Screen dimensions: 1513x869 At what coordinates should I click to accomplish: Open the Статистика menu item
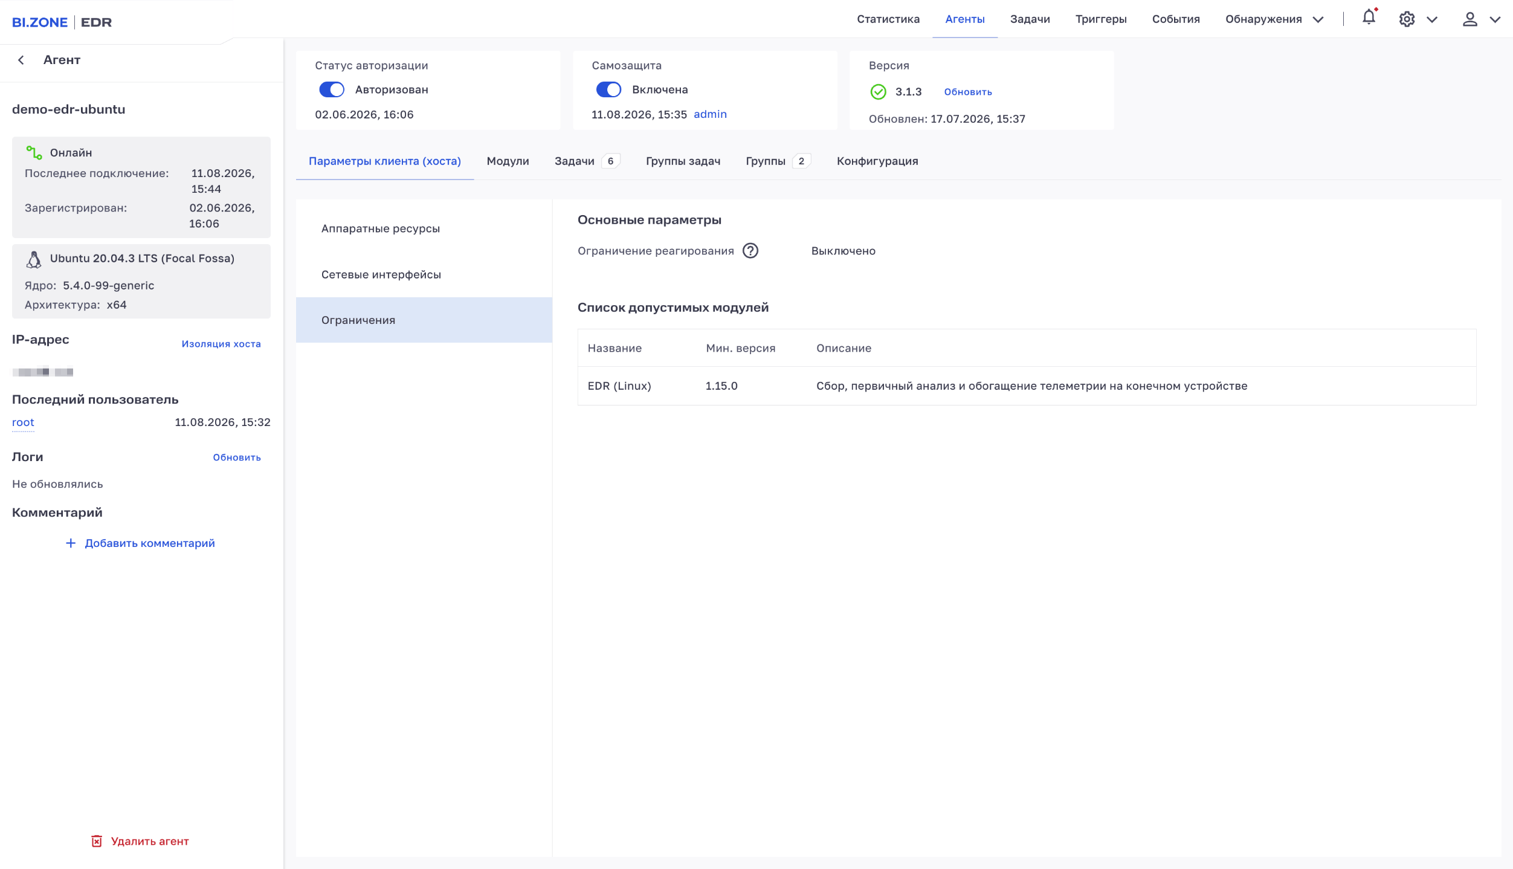(888, 19)
